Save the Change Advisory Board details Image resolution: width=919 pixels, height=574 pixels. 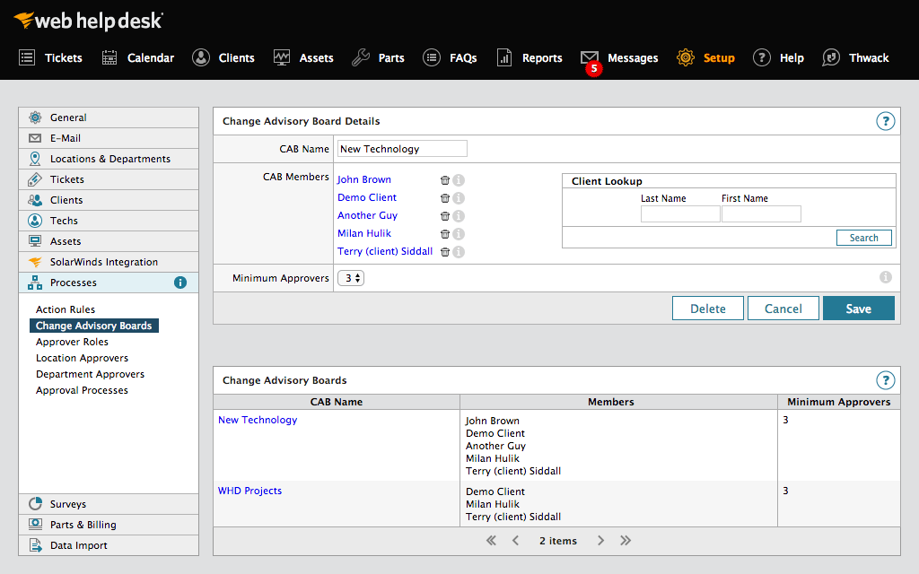tap(858, 308)
